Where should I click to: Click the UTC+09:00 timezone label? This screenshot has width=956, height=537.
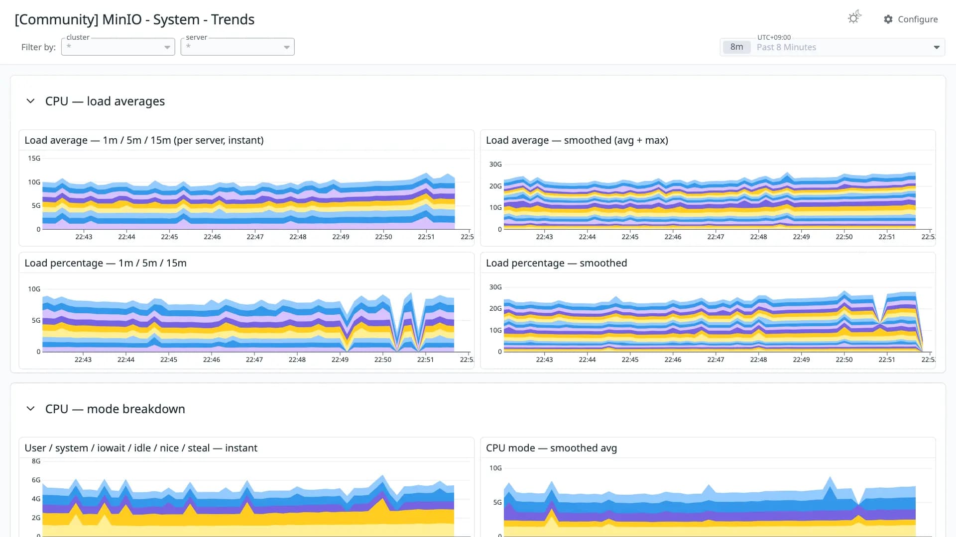(x=774, y=37)
